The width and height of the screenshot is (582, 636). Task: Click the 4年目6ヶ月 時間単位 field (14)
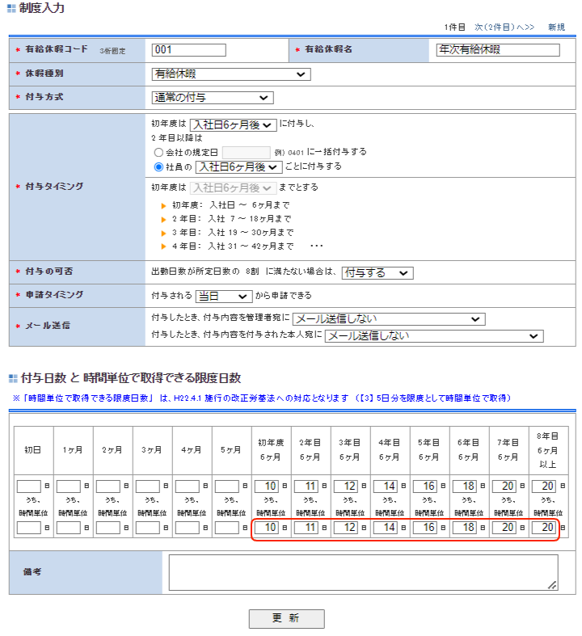[x=386, y=528]
